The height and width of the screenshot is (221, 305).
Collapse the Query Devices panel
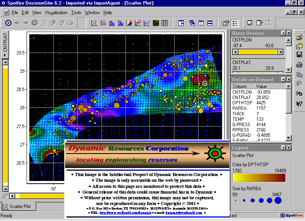pyautogui.click(x=283, y=33)
